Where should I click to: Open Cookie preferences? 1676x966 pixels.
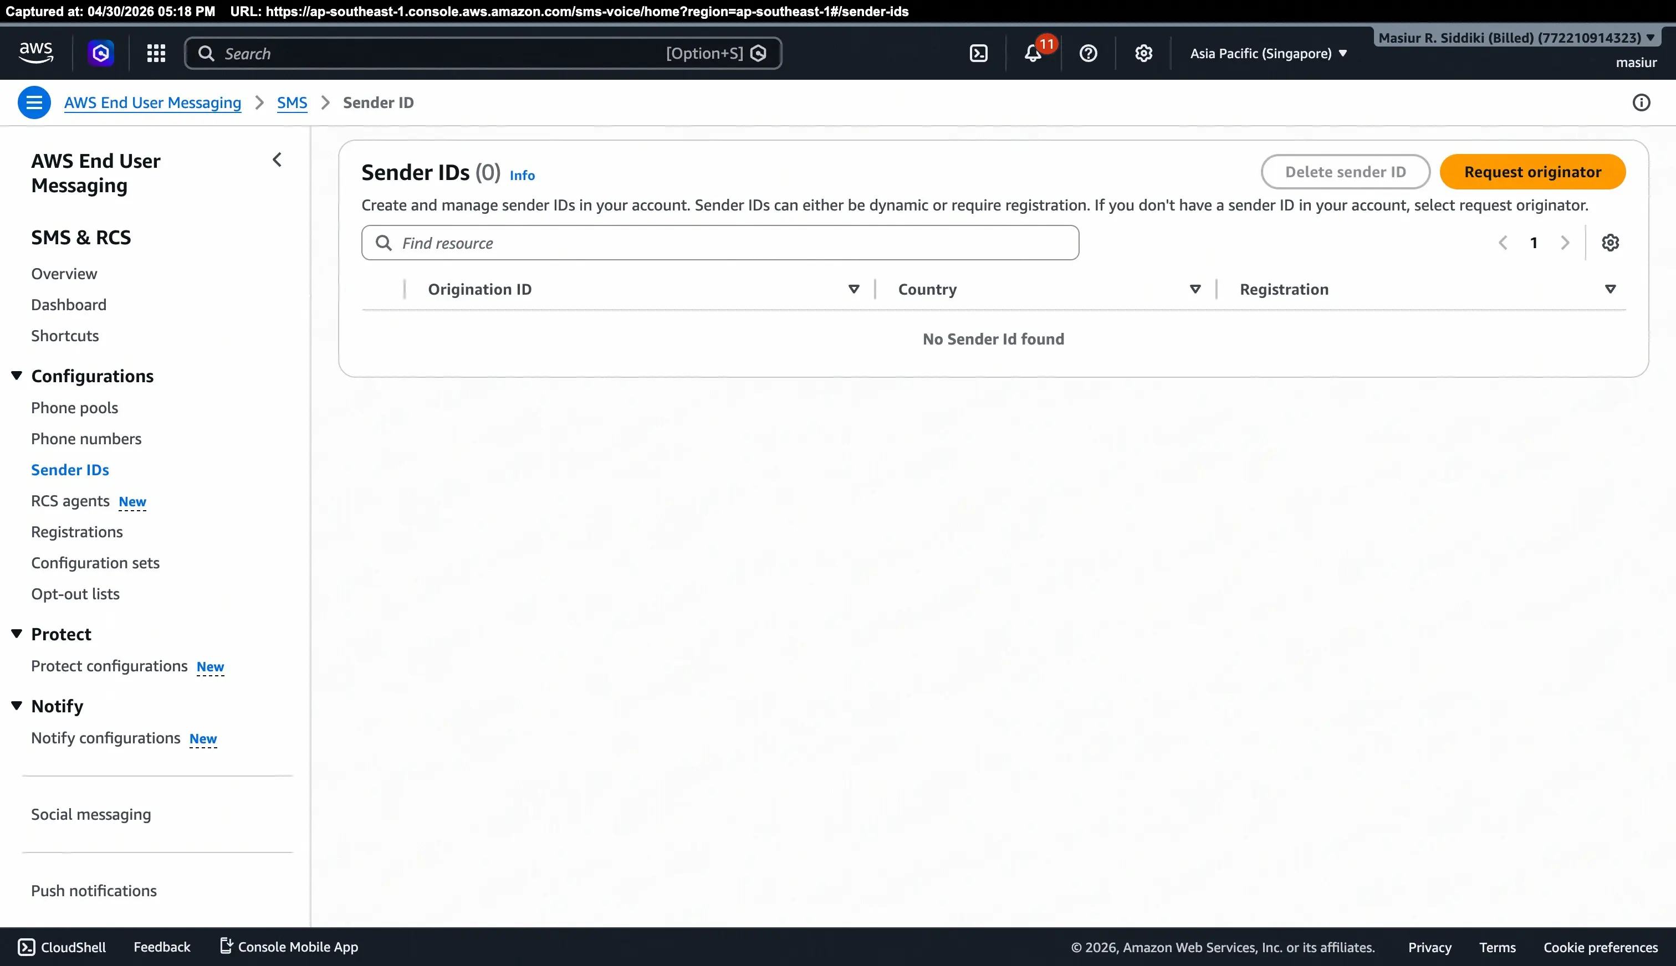coord(1600,947)
